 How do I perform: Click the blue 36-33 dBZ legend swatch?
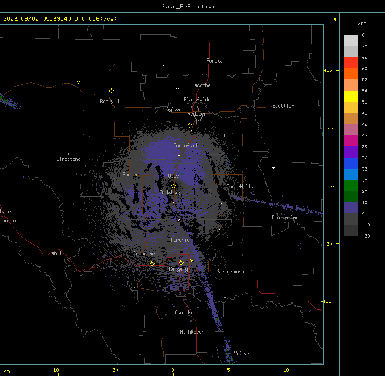pyautogui.click(x=351, y=163)
